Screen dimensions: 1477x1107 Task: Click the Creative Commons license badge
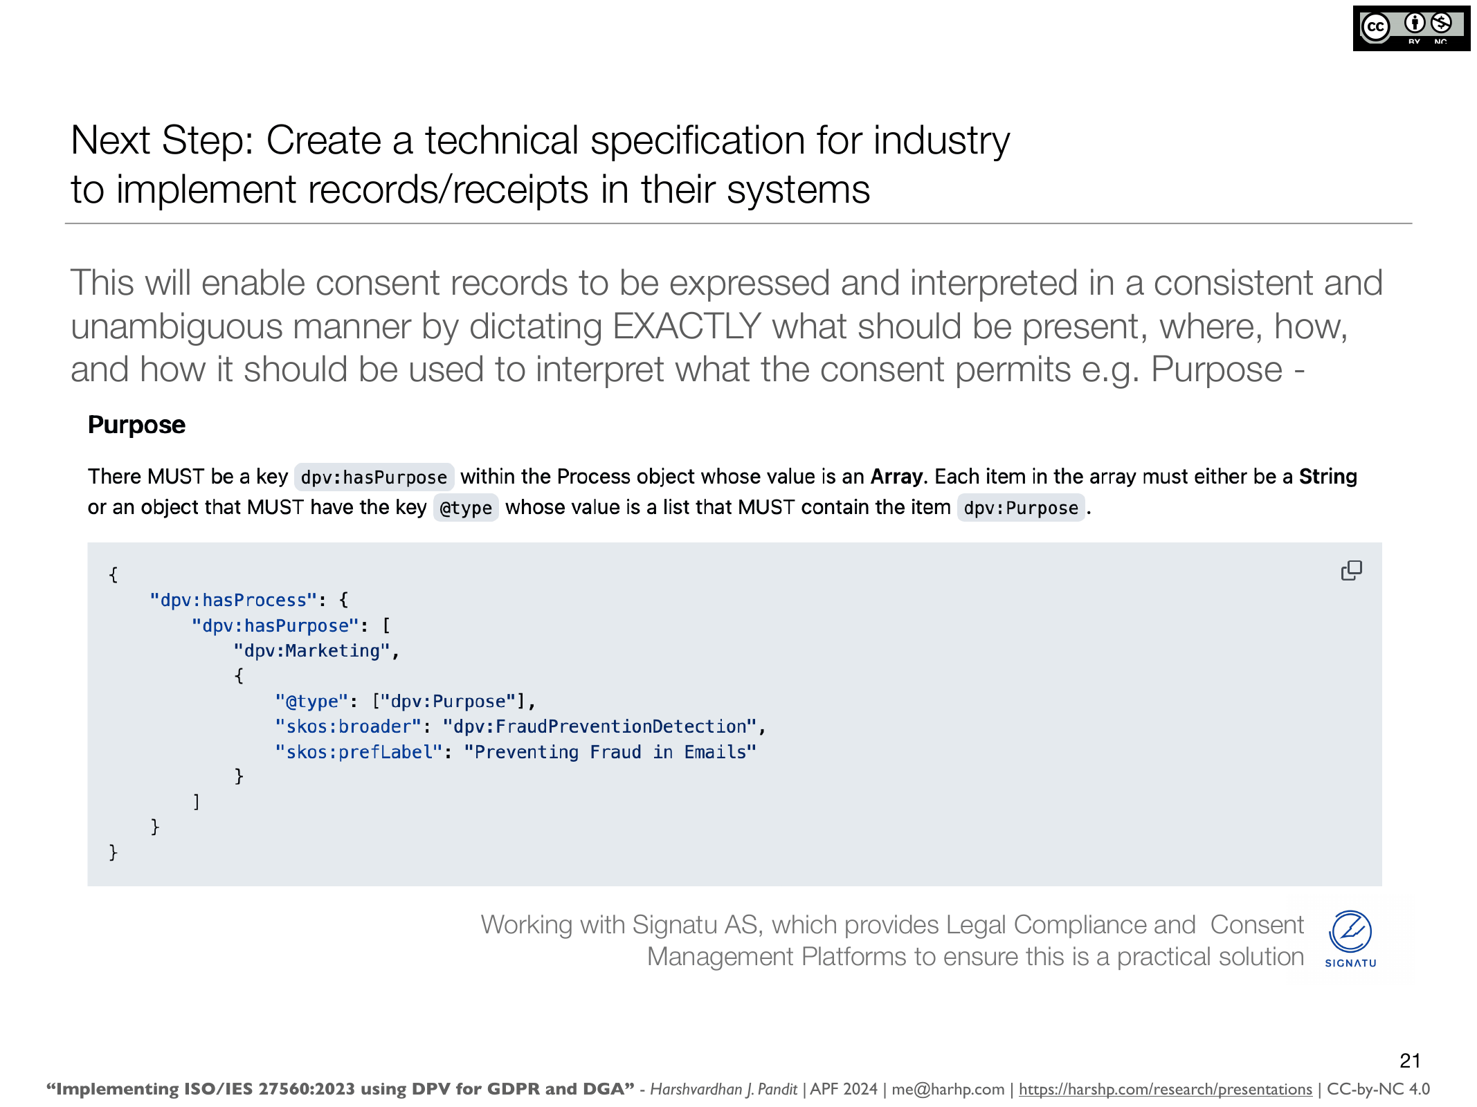1411,28
